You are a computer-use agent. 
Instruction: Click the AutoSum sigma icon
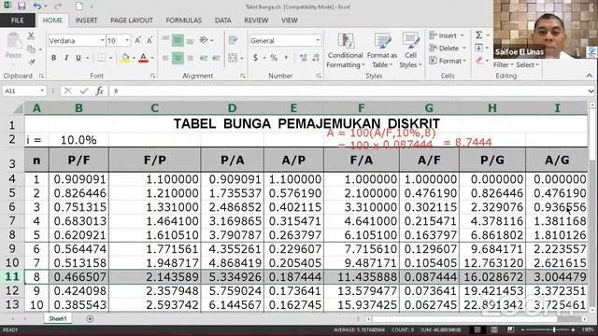[479, 35]
